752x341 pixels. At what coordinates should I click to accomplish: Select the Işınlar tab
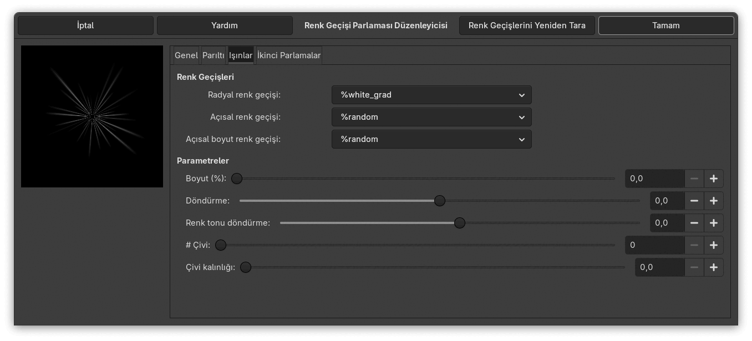tap(241, 55)
